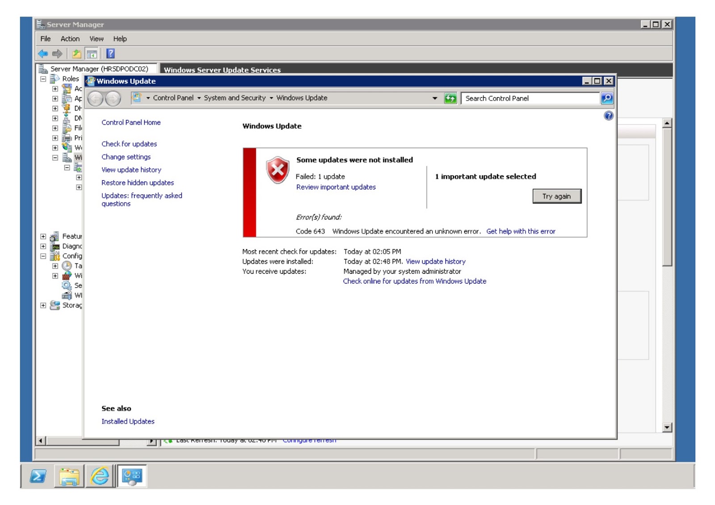Screen dimensions: 715x505
Task: Click the System and Security breadcrumb segment
Action: point(235,98)
